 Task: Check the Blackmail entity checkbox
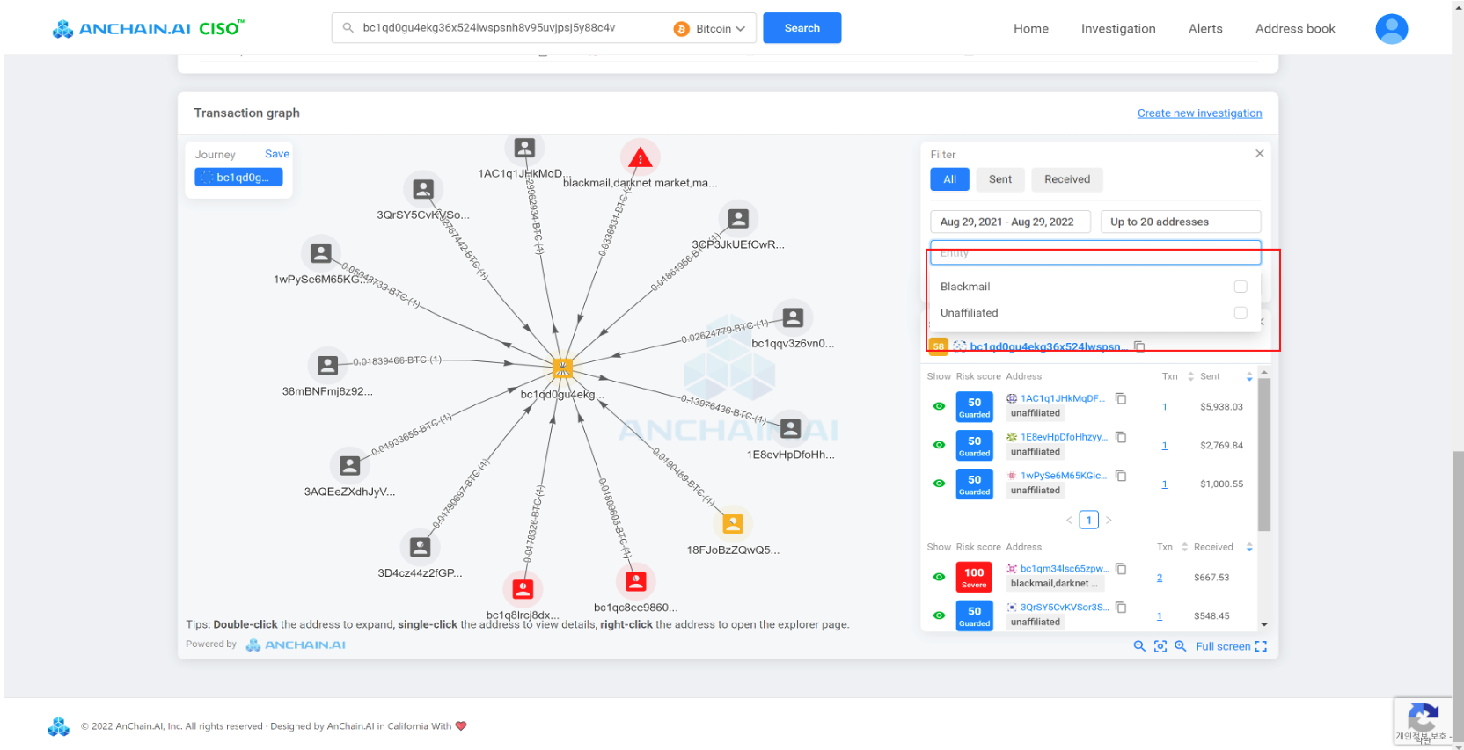pyautogui.click(x=1241, y=287)
